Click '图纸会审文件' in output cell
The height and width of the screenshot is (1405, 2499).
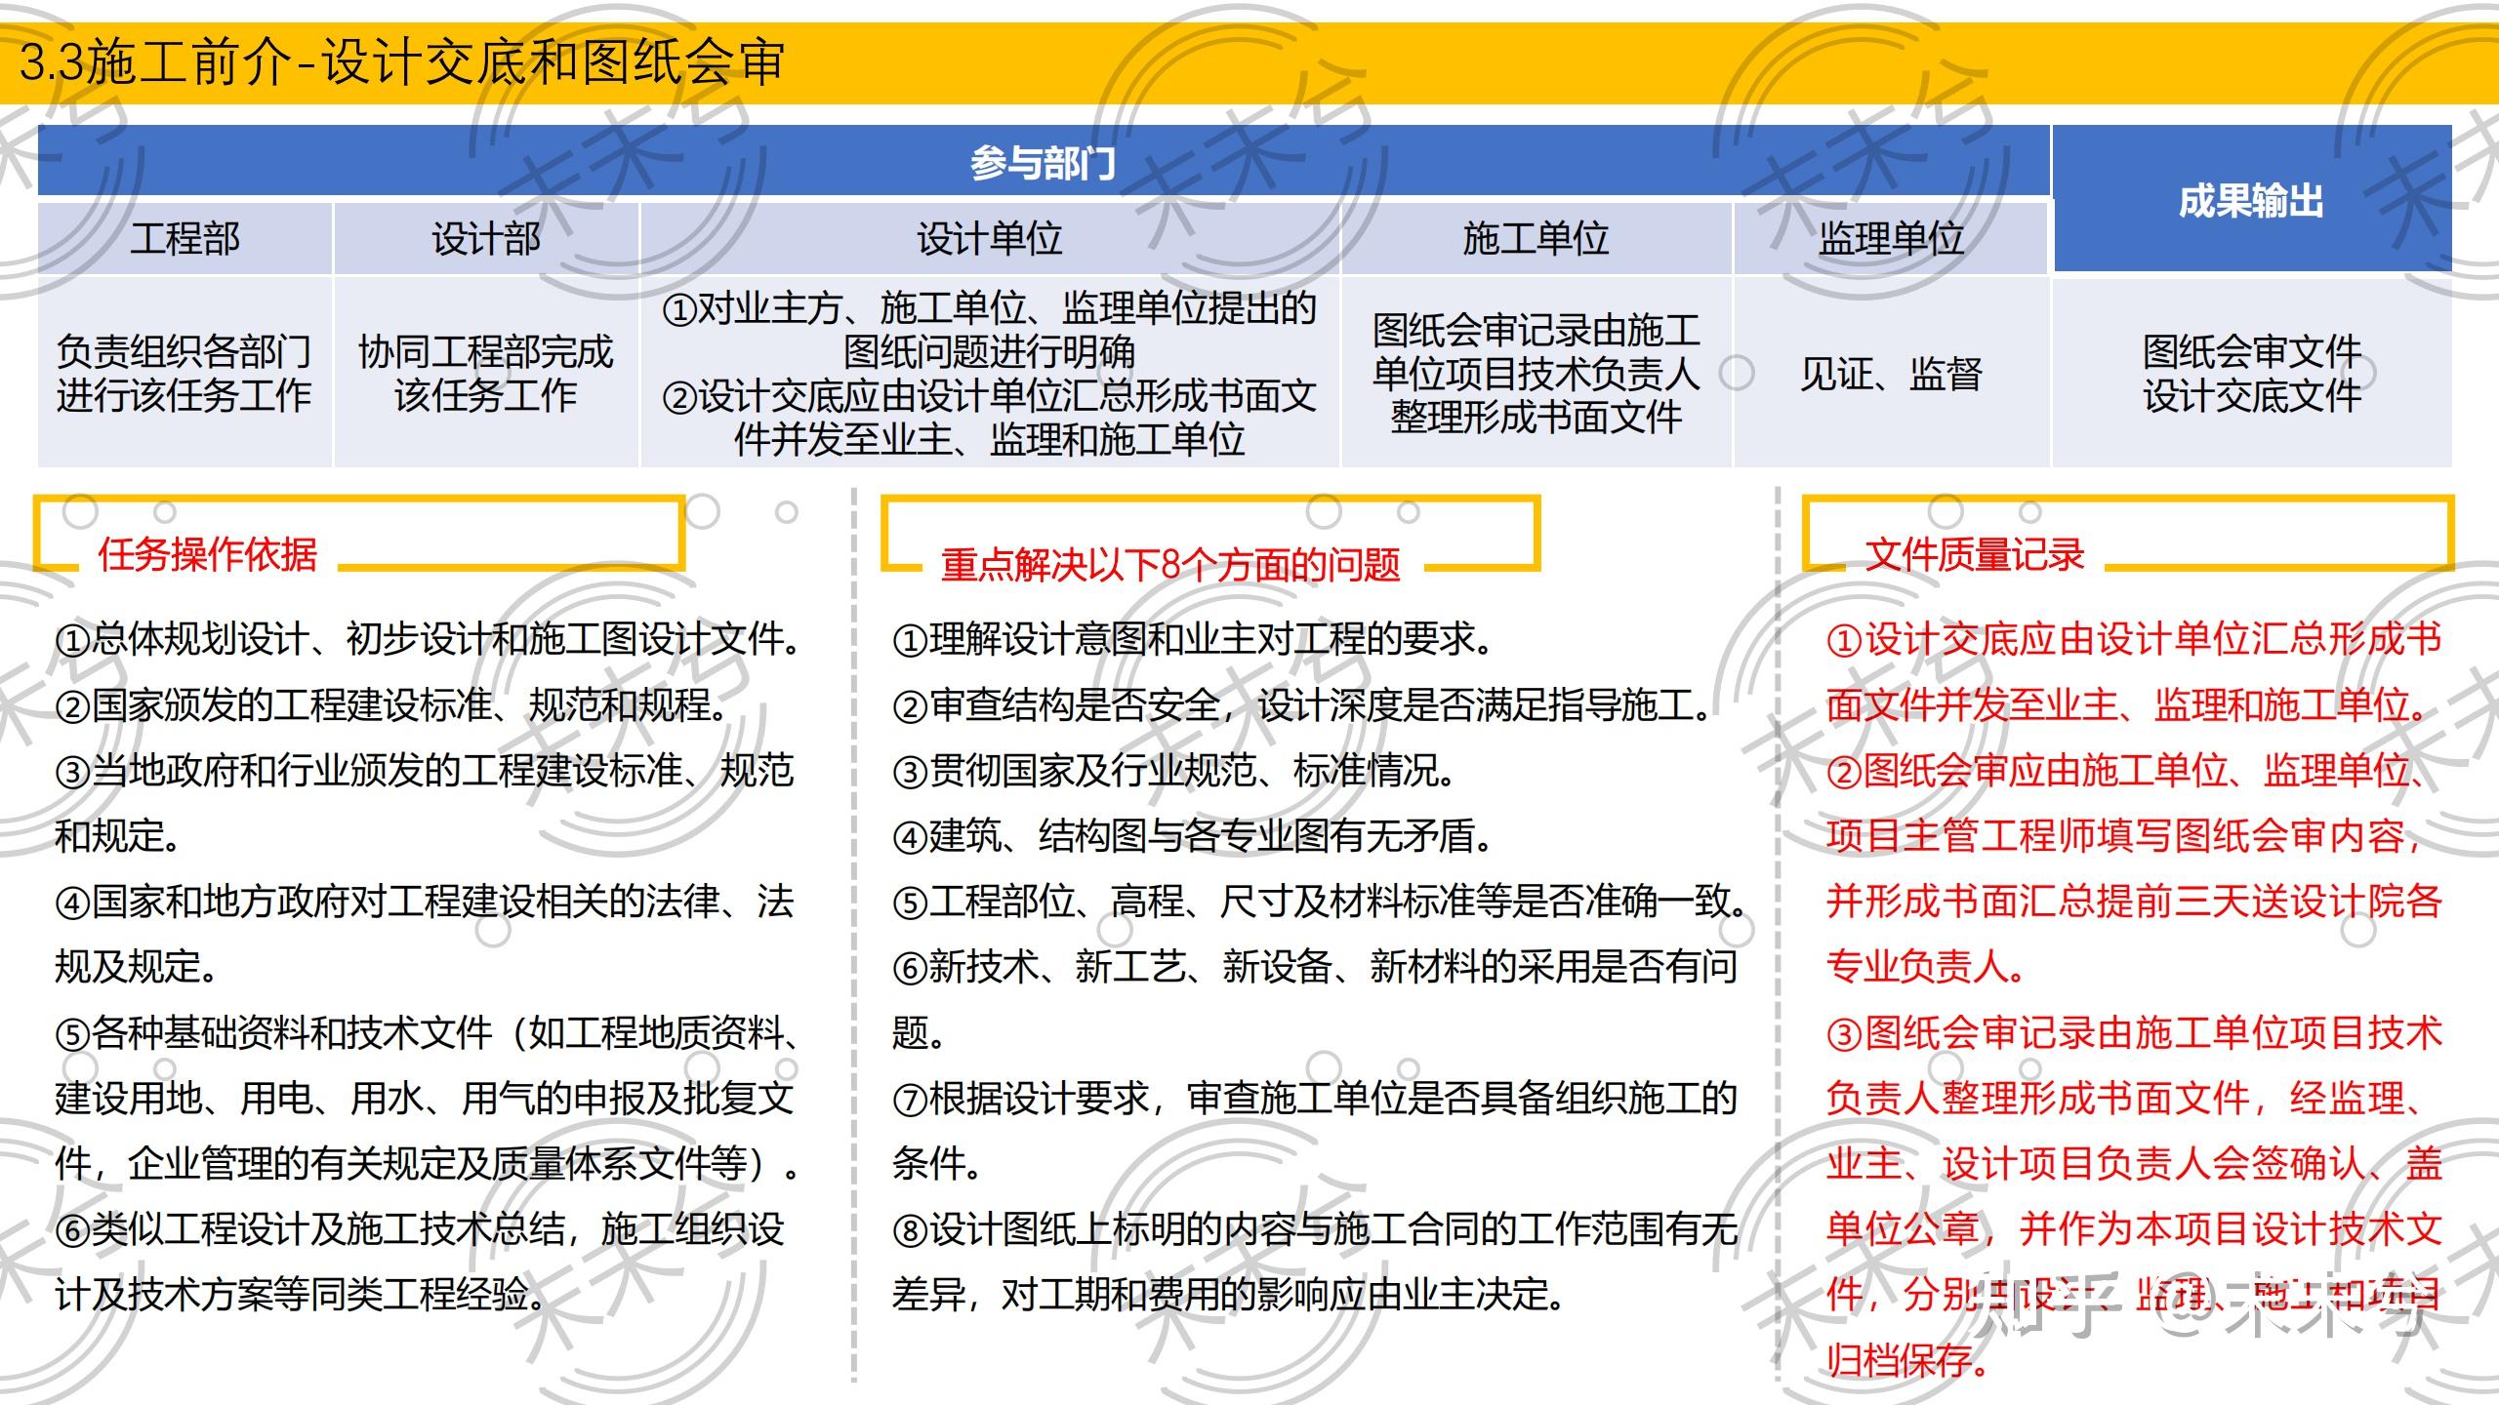(2251, 351)
